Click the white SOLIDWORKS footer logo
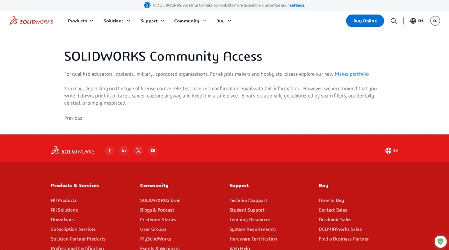 coord(73,151)
